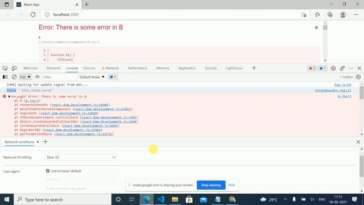Focus the console Filter field
The width and height of the screenshot is (364, 205).
pyautogui.click(x=59, y=77)
